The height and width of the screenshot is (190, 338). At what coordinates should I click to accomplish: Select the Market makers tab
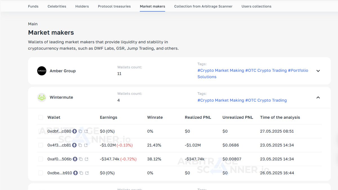click(x=153, y=6)
